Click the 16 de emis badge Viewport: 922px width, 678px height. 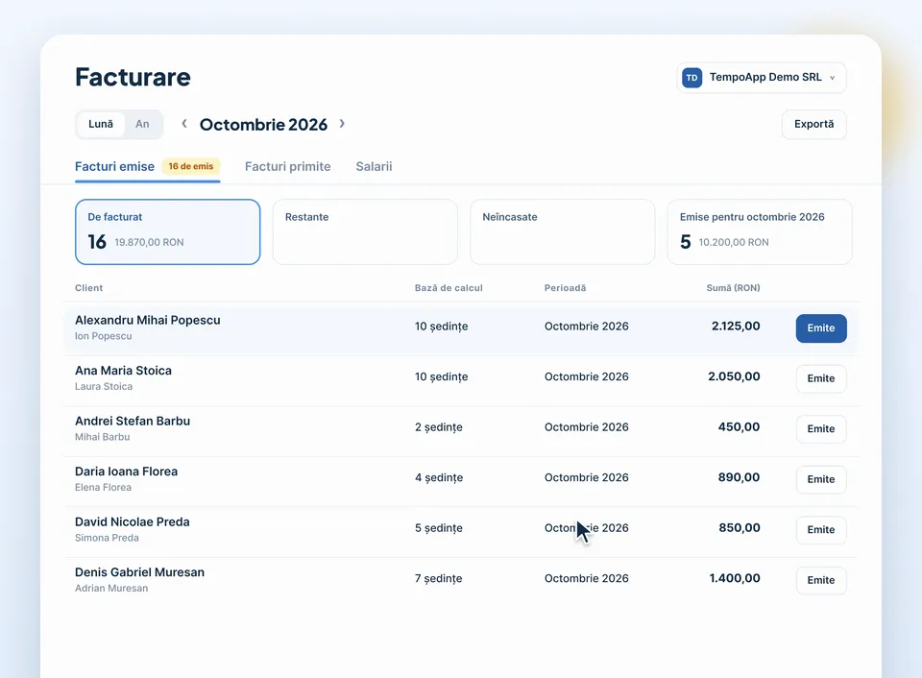[191, 166]
